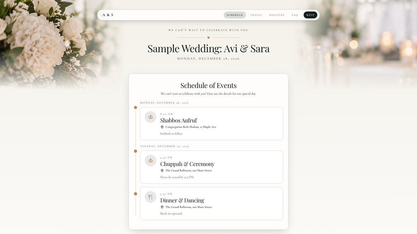The width and height of the screenshot is (417, 234).
Task: Click the Grand Ballroom address under Chuppah & Ceremony
Action: tap(188, 171)
